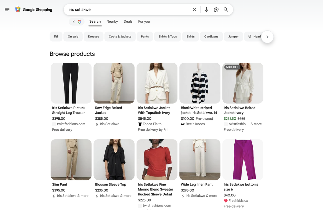Toggle the Nearby location filter chip
Image resolution: width=323 pixels, height=210 pixels.
point(253,37)
